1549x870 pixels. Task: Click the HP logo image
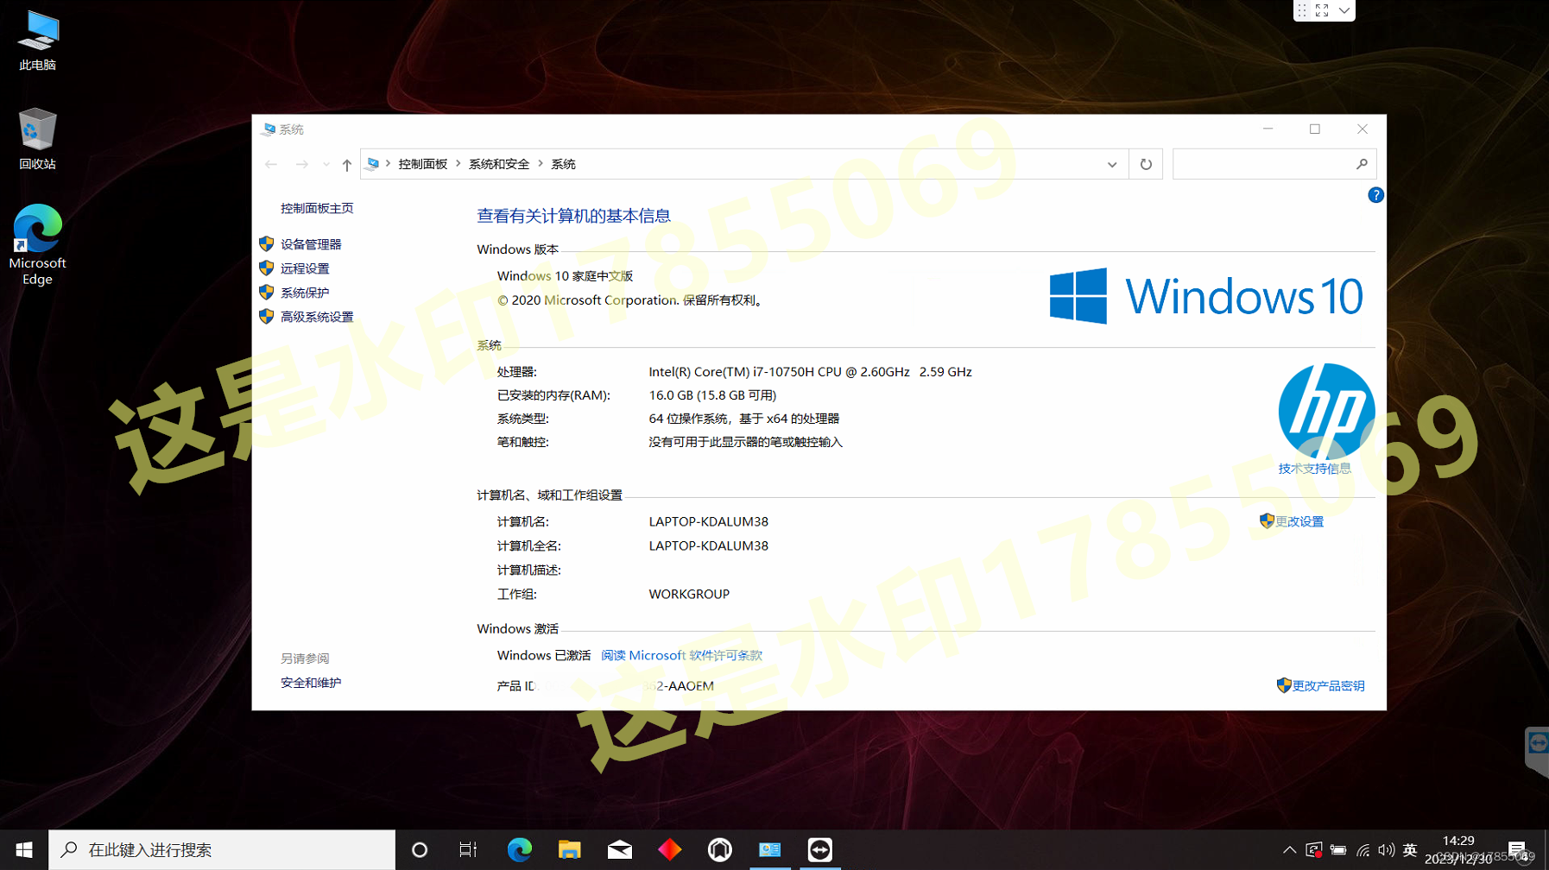[1326, 411]
